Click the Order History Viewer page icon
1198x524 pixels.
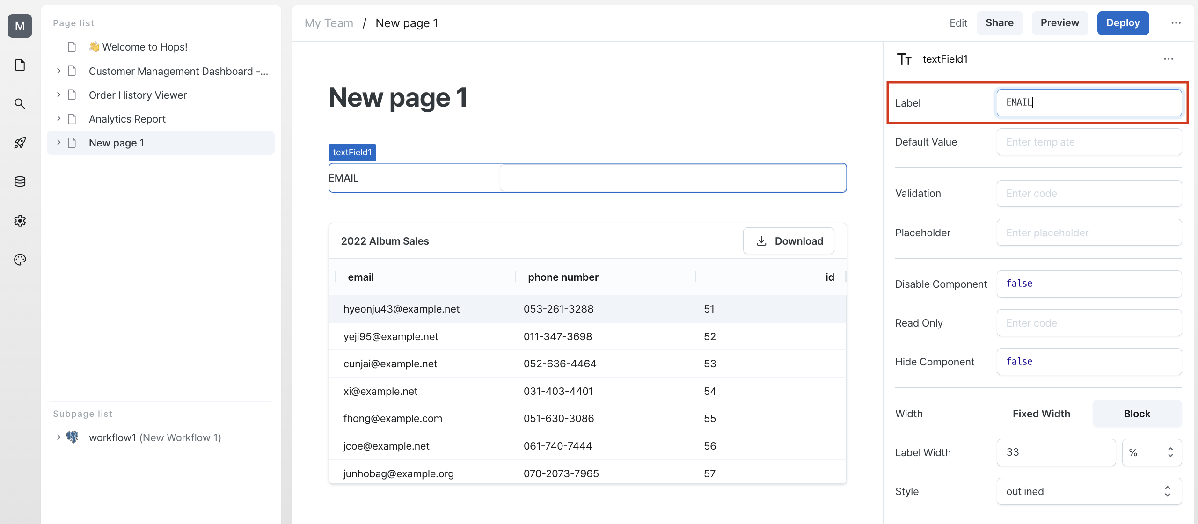pyautogui.click(x=72, y=95)
